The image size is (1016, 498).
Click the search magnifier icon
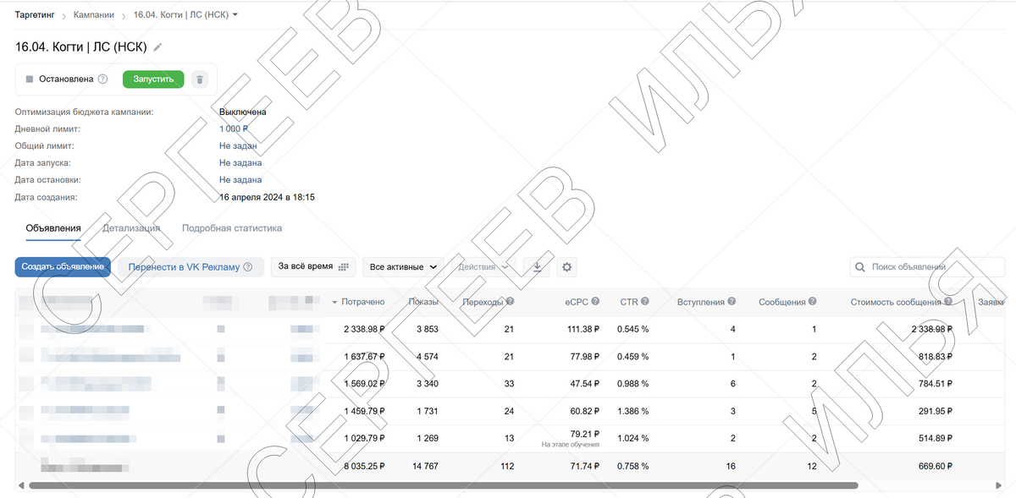click(861, 267)
